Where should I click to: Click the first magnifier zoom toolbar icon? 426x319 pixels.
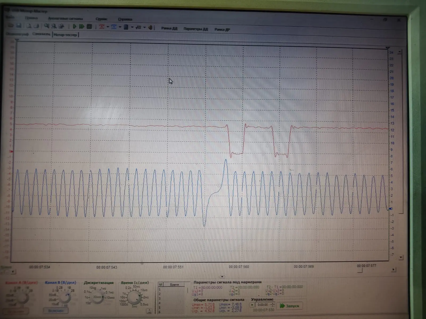(x=47, y=26)
